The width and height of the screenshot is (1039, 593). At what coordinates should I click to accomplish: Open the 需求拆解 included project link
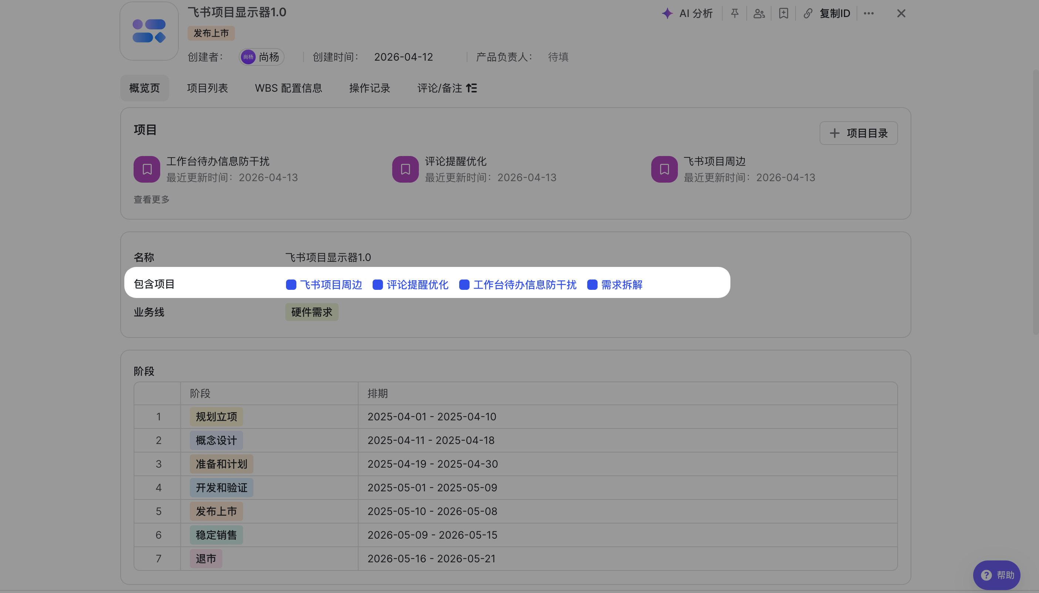pyautogui.click(x=615, y=285)
